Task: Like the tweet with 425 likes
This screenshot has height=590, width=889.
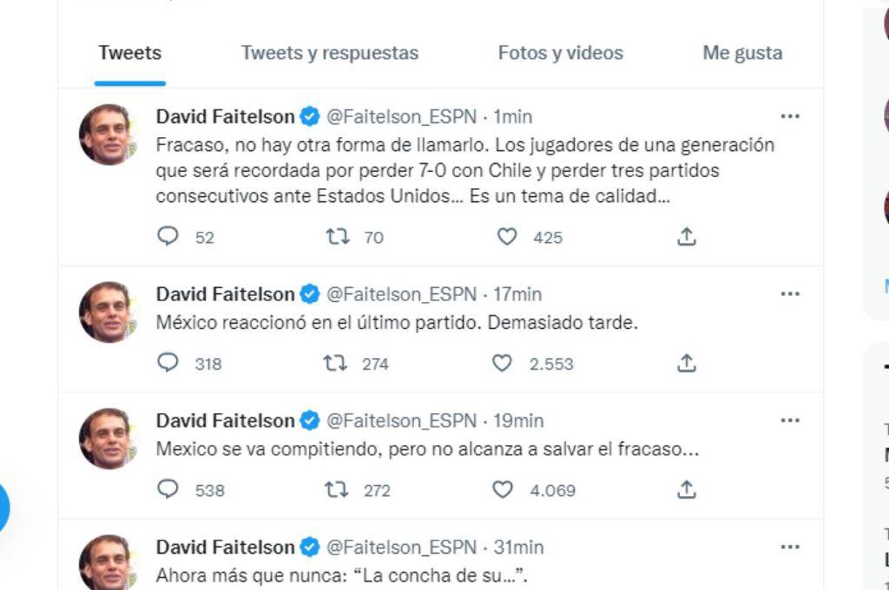Action: [507, 237]
